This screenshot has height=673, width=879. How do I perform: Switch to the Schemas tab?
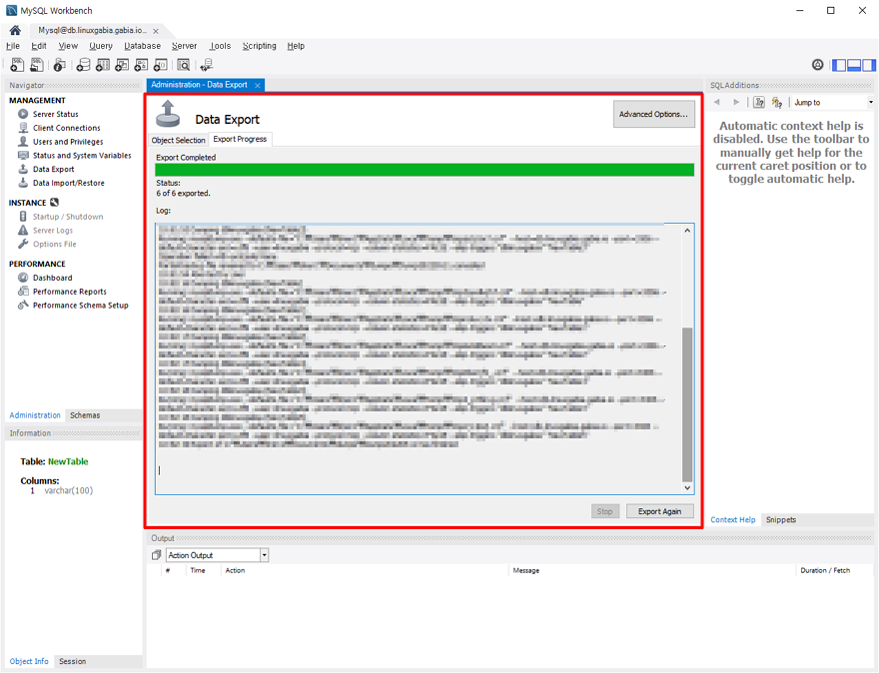[x=85, y=415]
